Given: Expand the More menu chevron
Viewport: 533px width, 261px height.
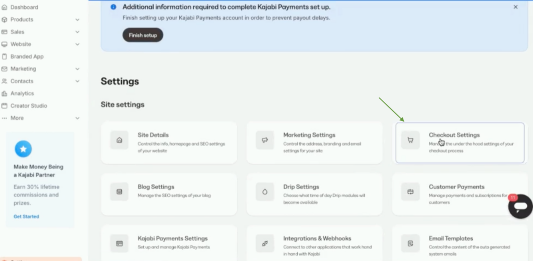Looking at the screenshot, I should (x=77, y=118).
